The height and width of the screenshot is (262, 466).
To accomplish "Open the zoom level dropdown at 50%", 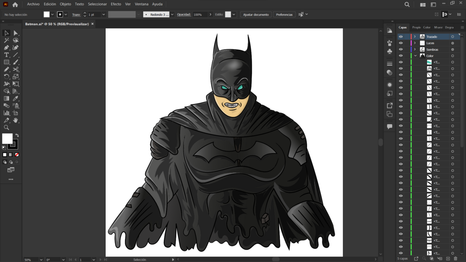I will [x=41, y=260].
